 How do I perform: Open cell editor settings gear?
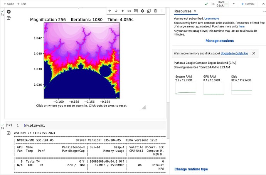[142, 11]
